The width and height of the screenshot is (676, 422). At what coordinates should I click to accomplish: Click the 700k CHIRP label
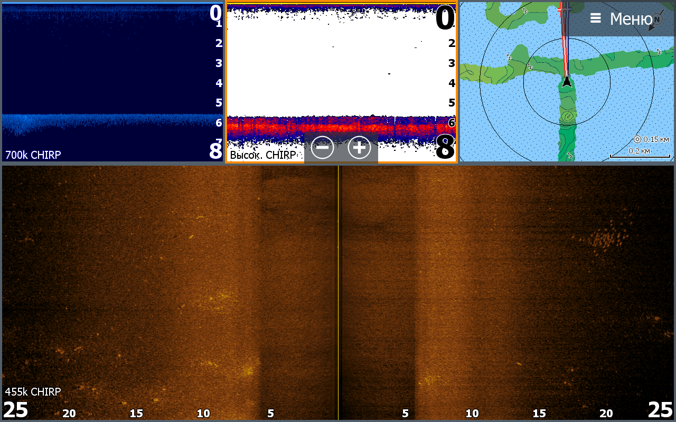(x=33, y=155)
